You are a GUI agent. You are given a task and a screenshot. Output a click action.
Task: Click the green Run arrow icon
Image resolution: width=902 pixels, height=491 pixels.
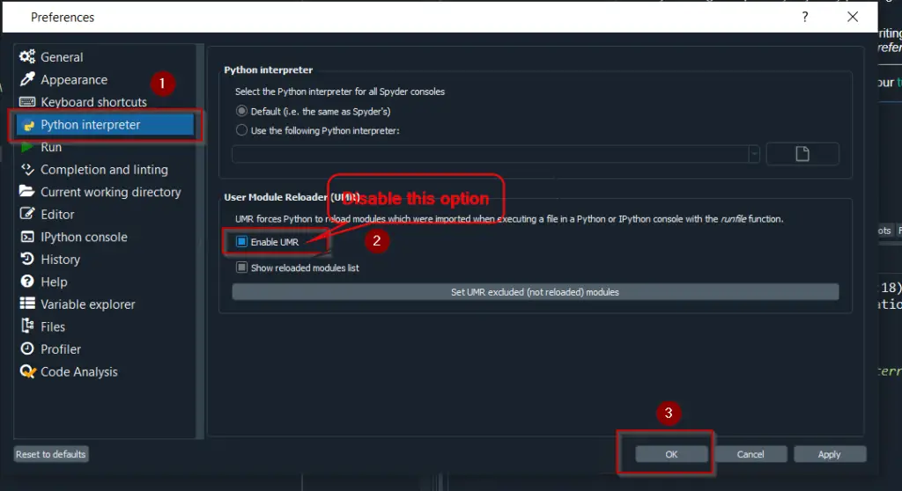[x=27, y=147]
